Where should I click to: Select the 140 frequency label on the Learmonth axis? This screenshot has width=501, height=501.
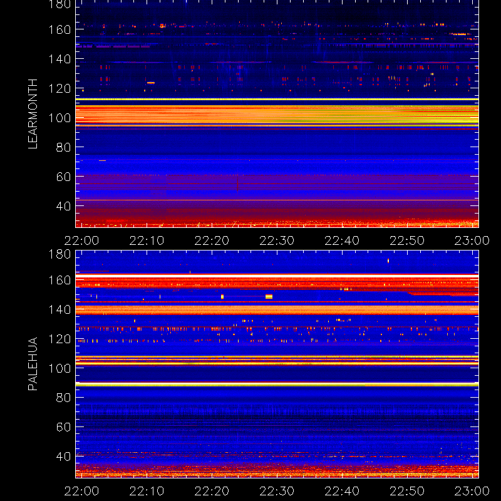tap(59, 59)
